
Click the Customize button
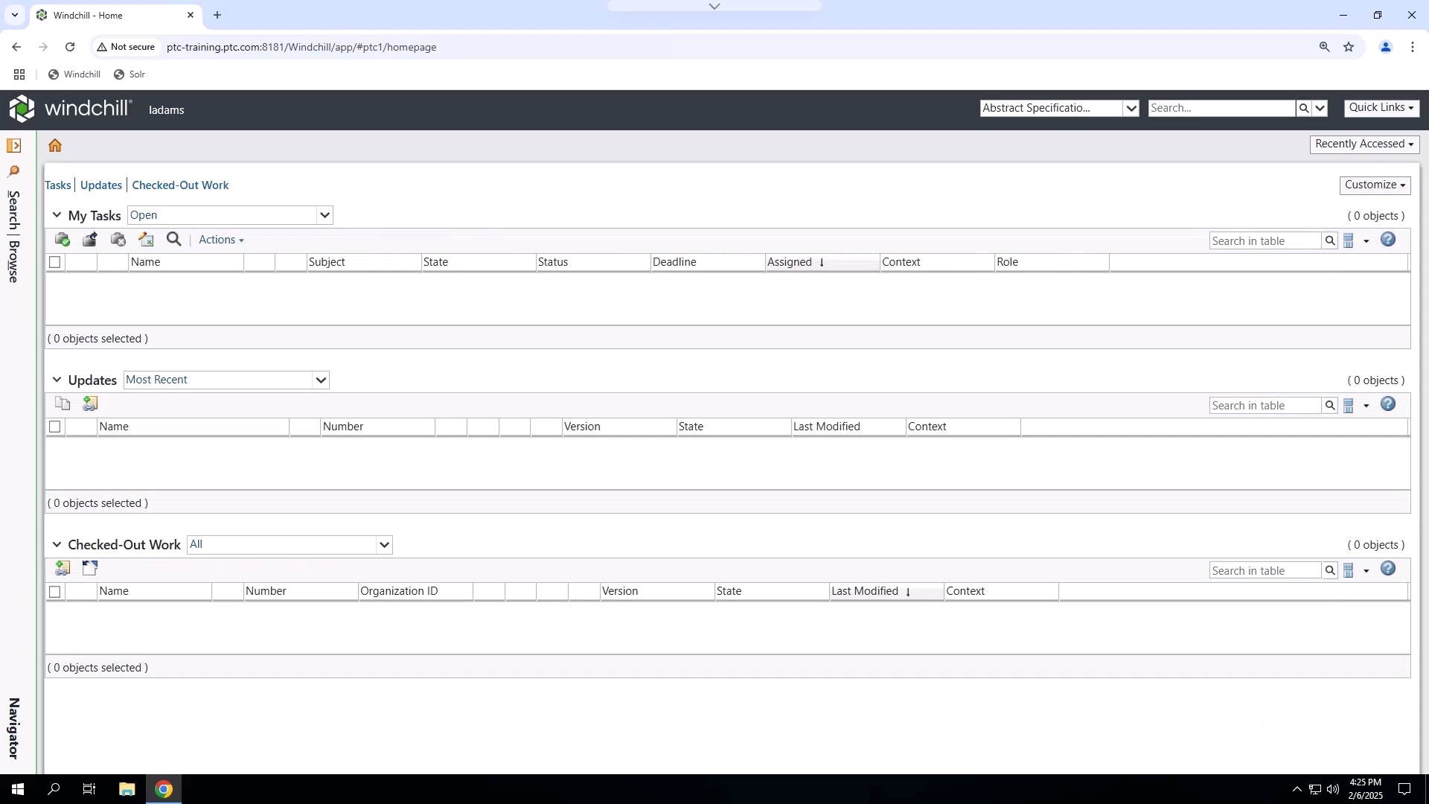click(1374, 185)
